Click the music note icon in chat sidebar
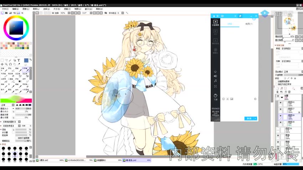The image size is (303, 170). click(x=215, y=81)
